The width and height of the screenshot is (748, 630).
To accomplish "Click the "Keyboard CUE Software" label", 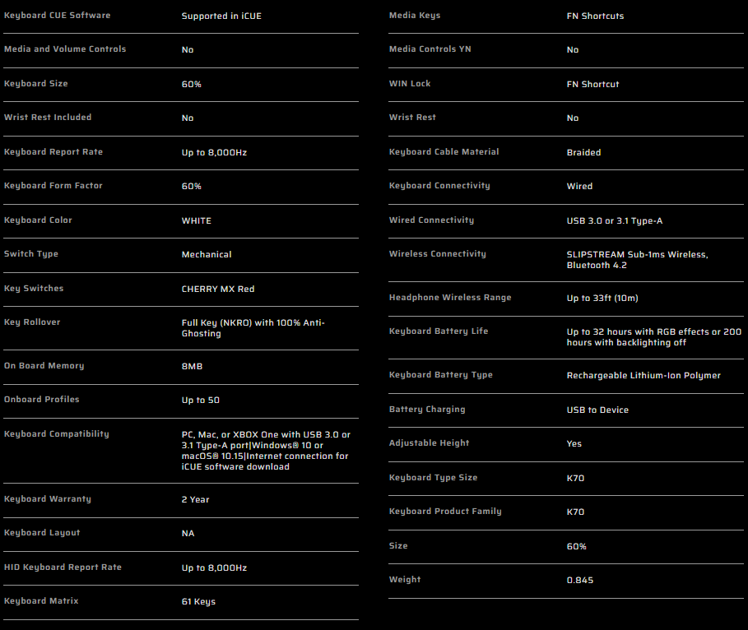I will pos(57,16).
